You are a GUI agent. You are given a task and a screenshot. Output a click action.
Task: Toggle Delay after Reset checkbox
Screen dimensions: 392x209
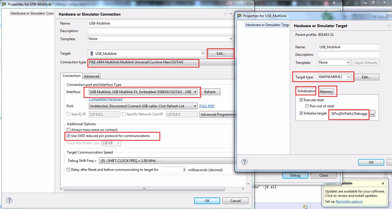coord(69,170)
